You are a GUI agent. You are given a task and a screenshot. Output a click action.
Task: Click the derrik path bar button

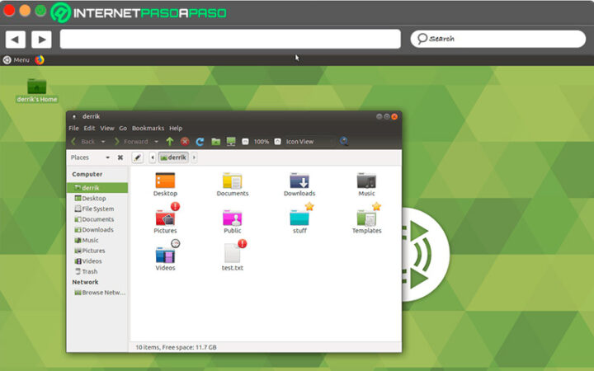(174, 157)
